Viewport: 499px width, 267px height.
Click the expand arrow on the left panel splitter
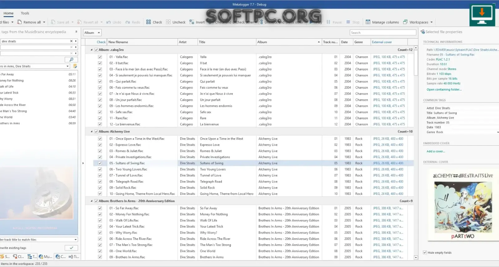(83, 163)
